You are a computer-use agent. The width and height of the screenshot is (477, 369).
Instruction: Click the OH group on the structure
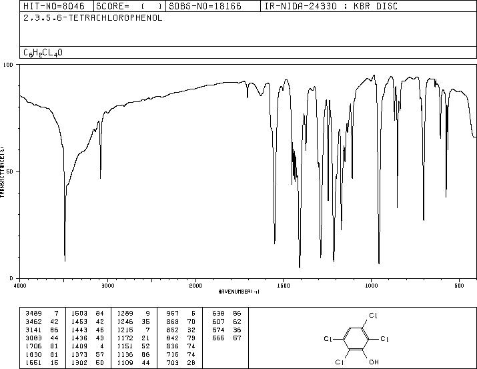click(374, 362)
